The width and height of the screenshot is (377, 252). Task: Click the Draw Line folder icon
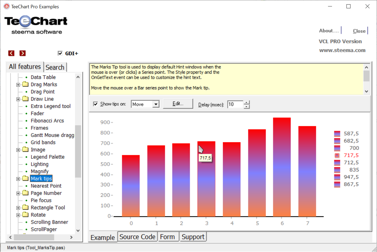(25, 99)
